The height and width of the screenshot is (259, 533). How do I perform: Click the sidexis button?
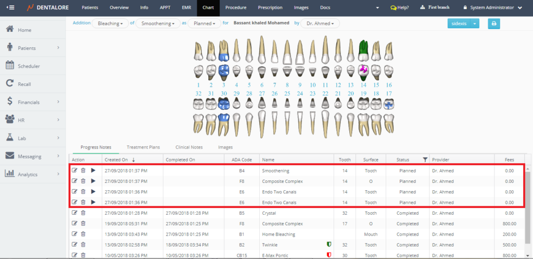(459, 23)
